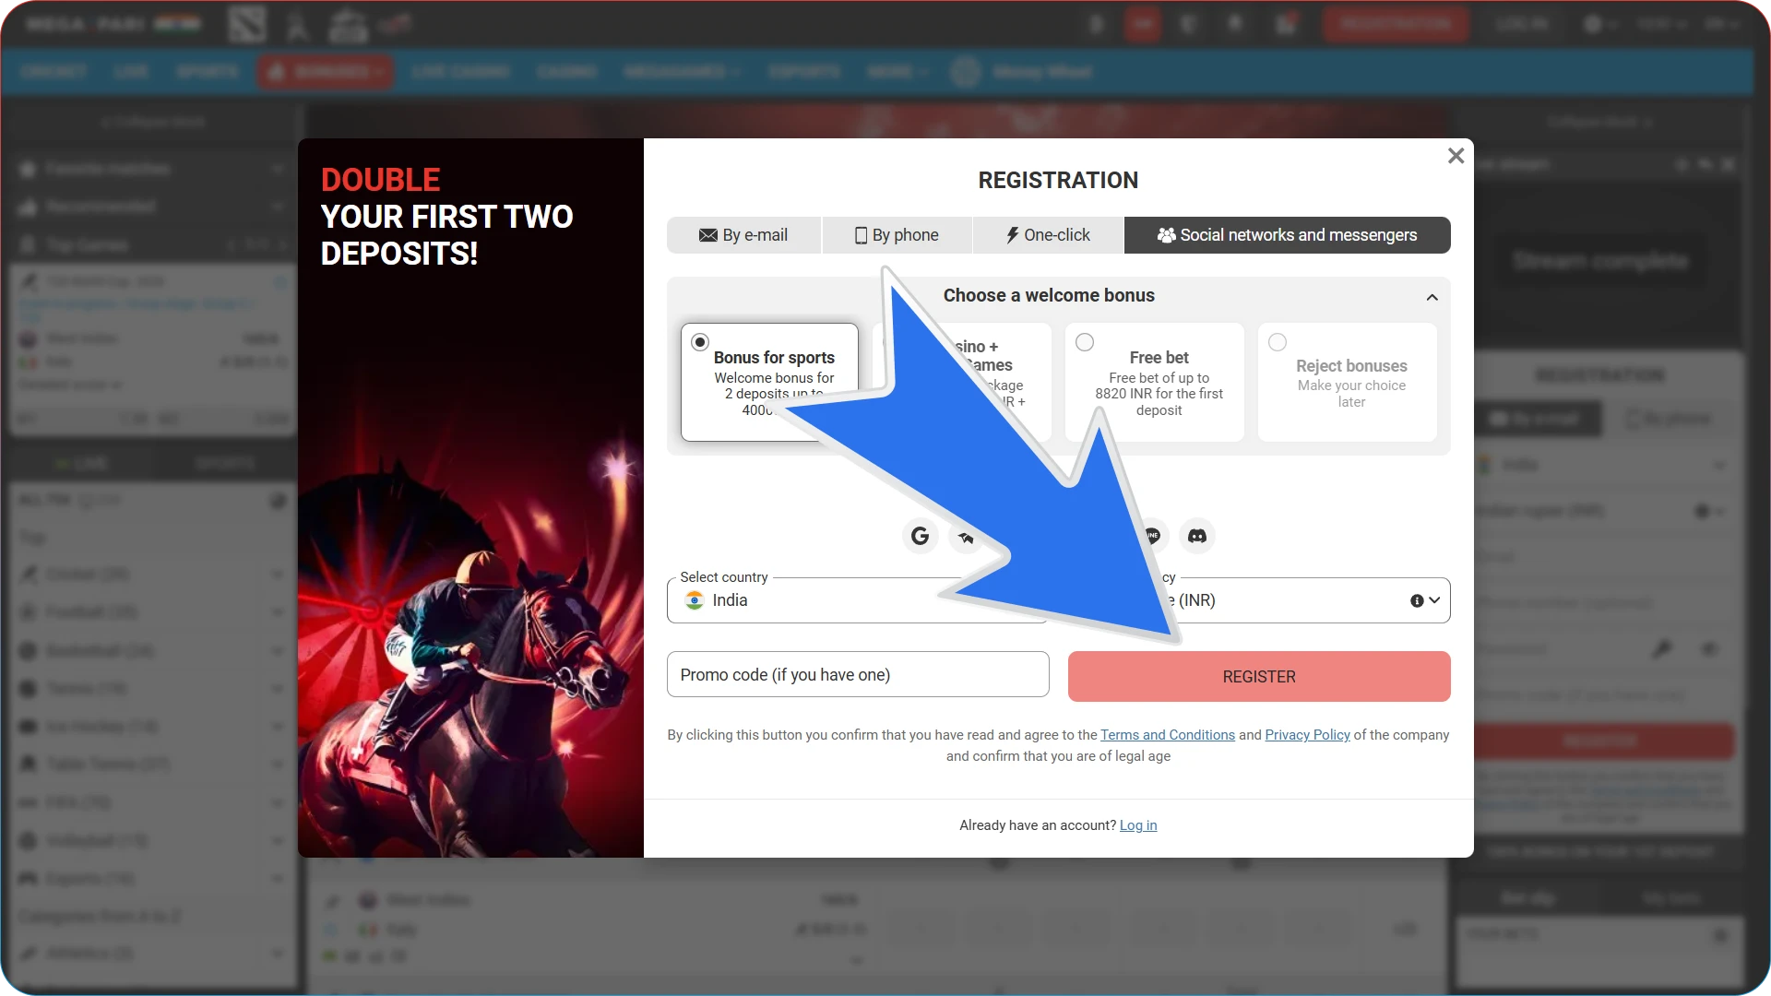Select the LINE social network icon
The height and width of the screenshot is (996, 1771).
(1152, 536)
